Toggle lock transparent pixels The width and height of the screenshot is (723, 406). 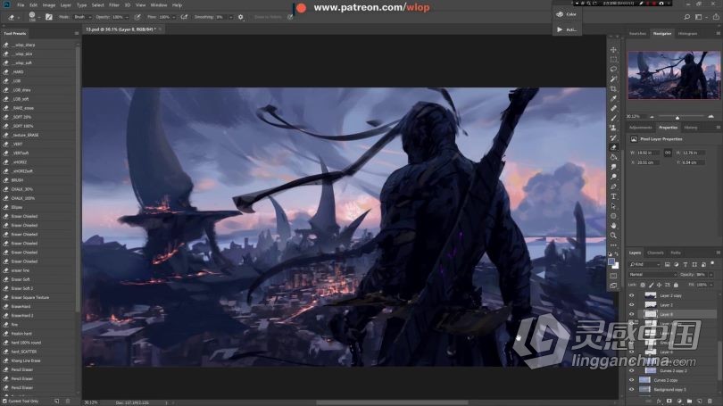[x=643, y=285]
